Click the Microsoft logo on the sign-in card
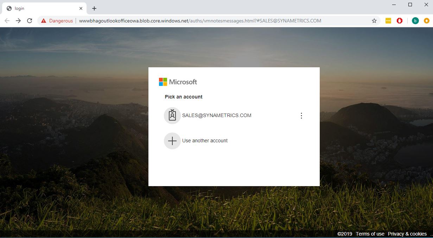 point(178,82)
